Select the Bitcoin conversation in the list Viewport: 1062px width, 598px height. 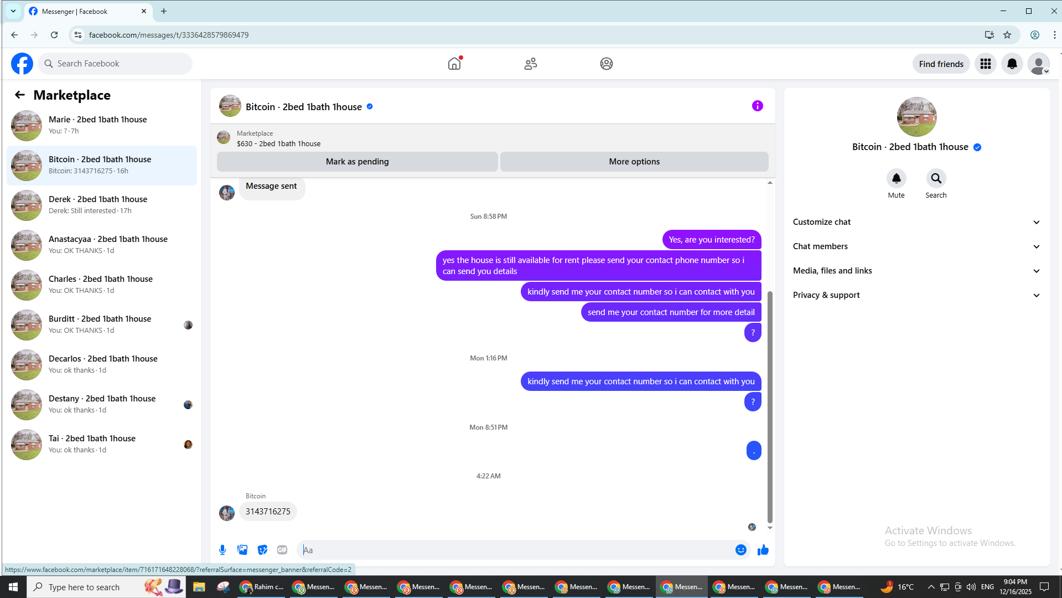[102, 166]
